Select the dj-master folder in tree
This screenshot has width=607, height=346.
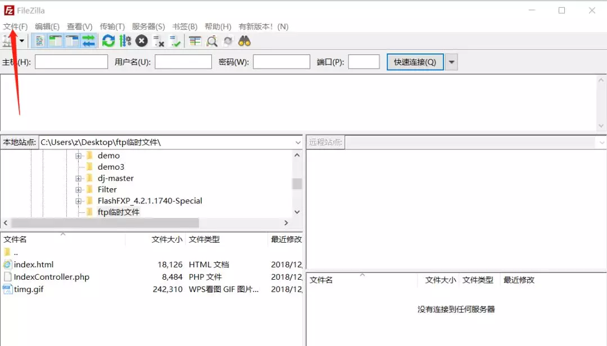(x=115, y=178)
